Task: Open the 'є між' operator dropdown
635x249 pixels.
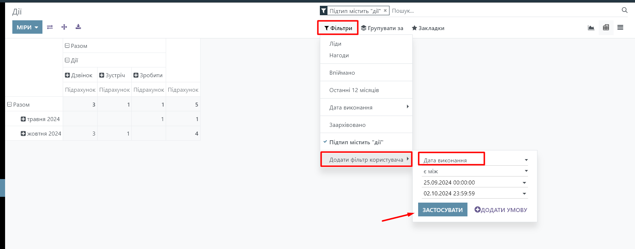Action: coord(475,171)
